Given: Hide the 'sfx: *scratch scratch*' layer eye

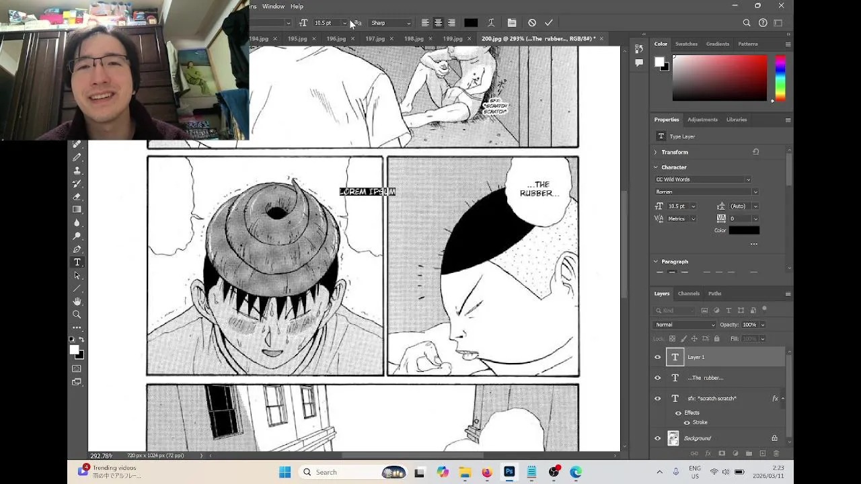Looking at the screenshot, I should [658, 399].
